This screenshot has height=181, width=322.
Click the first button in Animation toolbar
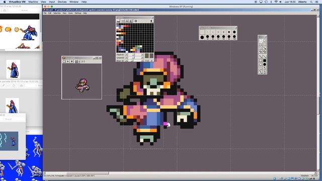64,61
